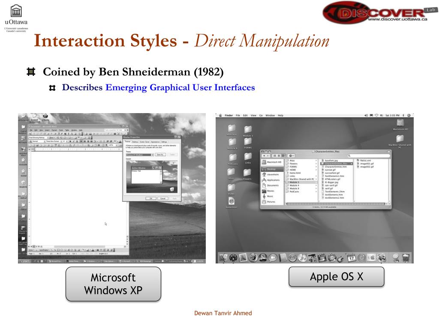Switch Finder to icon view button

[x=275, y=156]
